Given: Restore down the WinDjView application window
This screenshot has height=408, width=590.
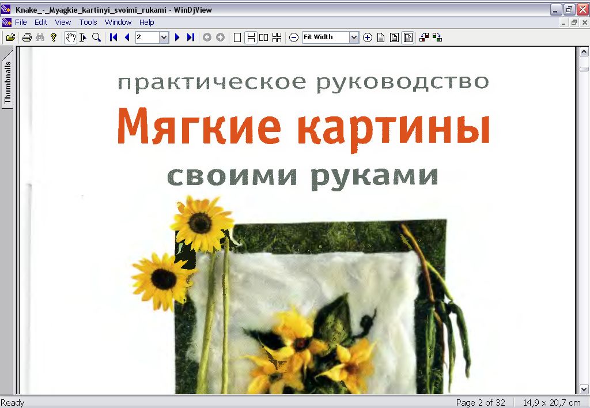Looking at the screenshot, I should coord(569,10).
